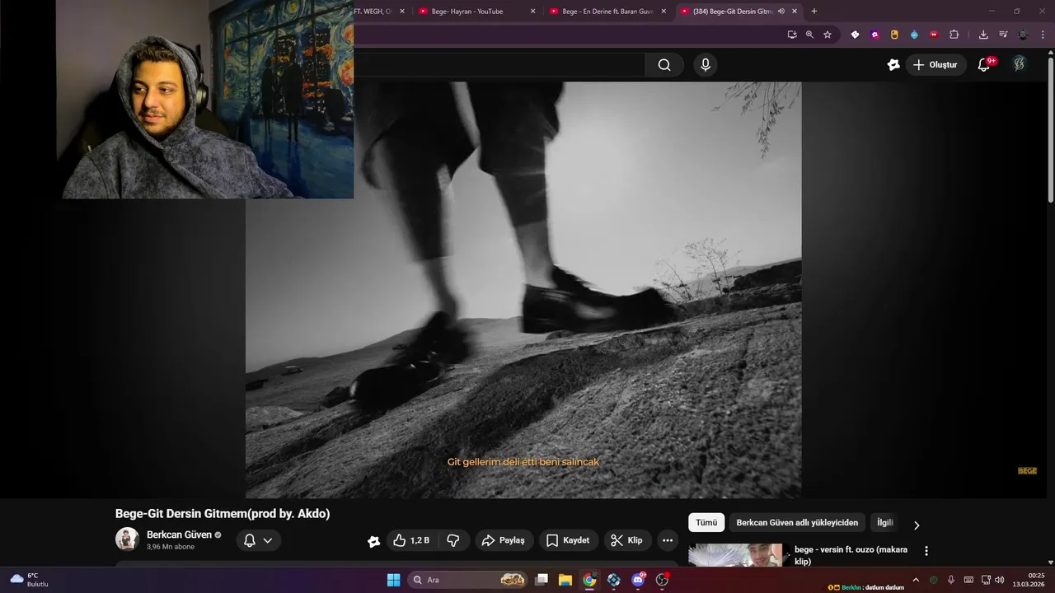Open the Oluştur create menu
1055x593 pixels.
pos(935,65)
